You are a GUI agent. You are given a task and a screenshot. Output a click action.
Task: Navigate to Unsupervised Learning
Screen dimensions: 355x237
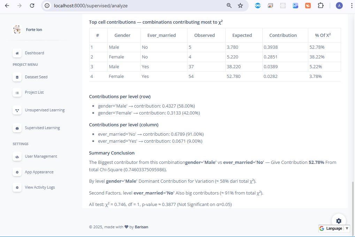pyautogui.click(x=45, y=110)
